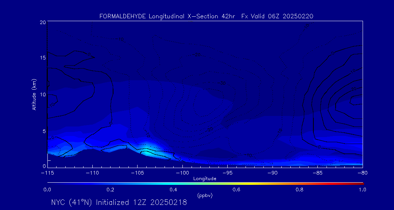The image size is (394, 210).
Task: Click the 20 contour label near -81 longitude
Action: (x=354, y=89)
